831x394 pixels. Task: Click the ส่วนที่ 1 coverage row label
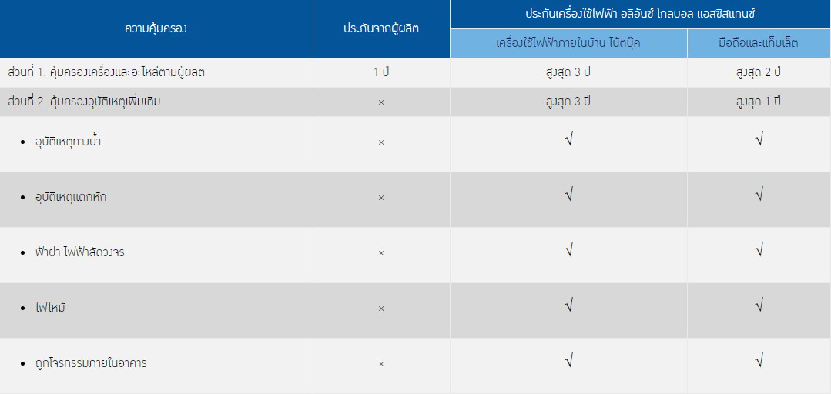coord(106,73)
